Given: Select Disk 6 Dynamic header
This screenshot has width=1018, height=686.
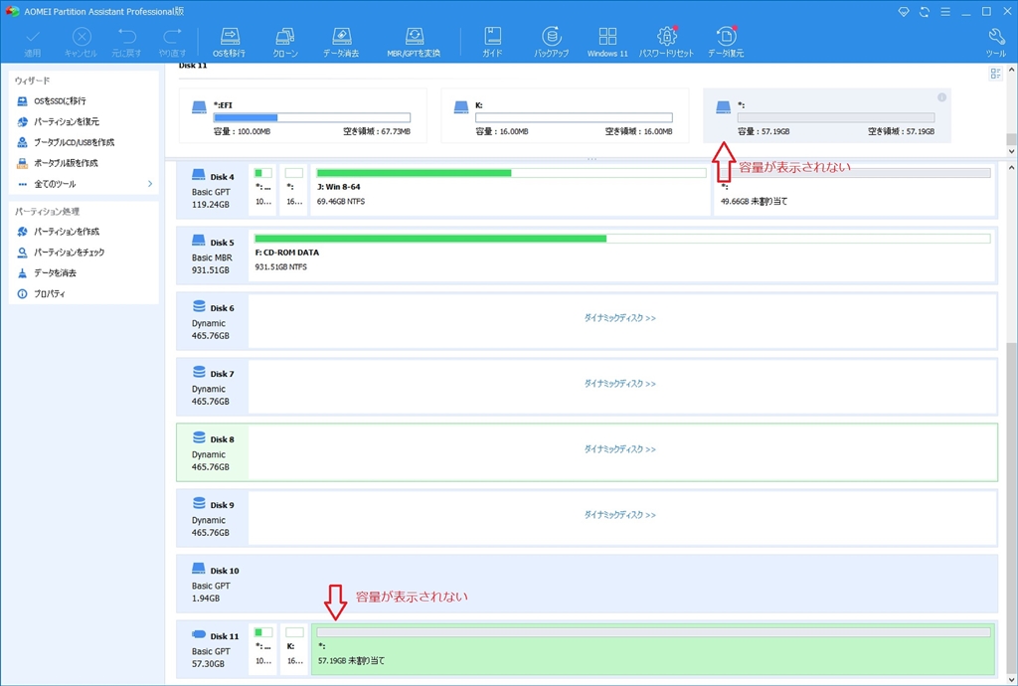Looking at the screenshot, I should pos(213,321).
